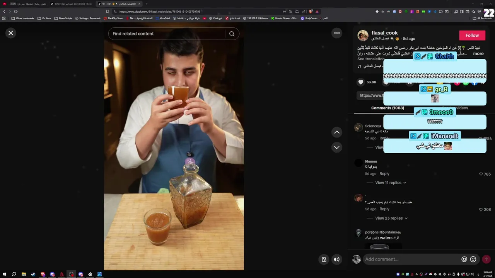Like the video with heart icon
Screen dimensions: 495x278
pyautogui.click(x=361, y=82)
